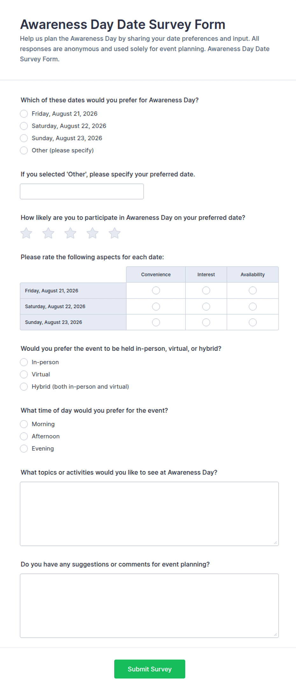Select Morning as preferred time of day
This screenshot has width=296, height=694.
coord(24,424)
